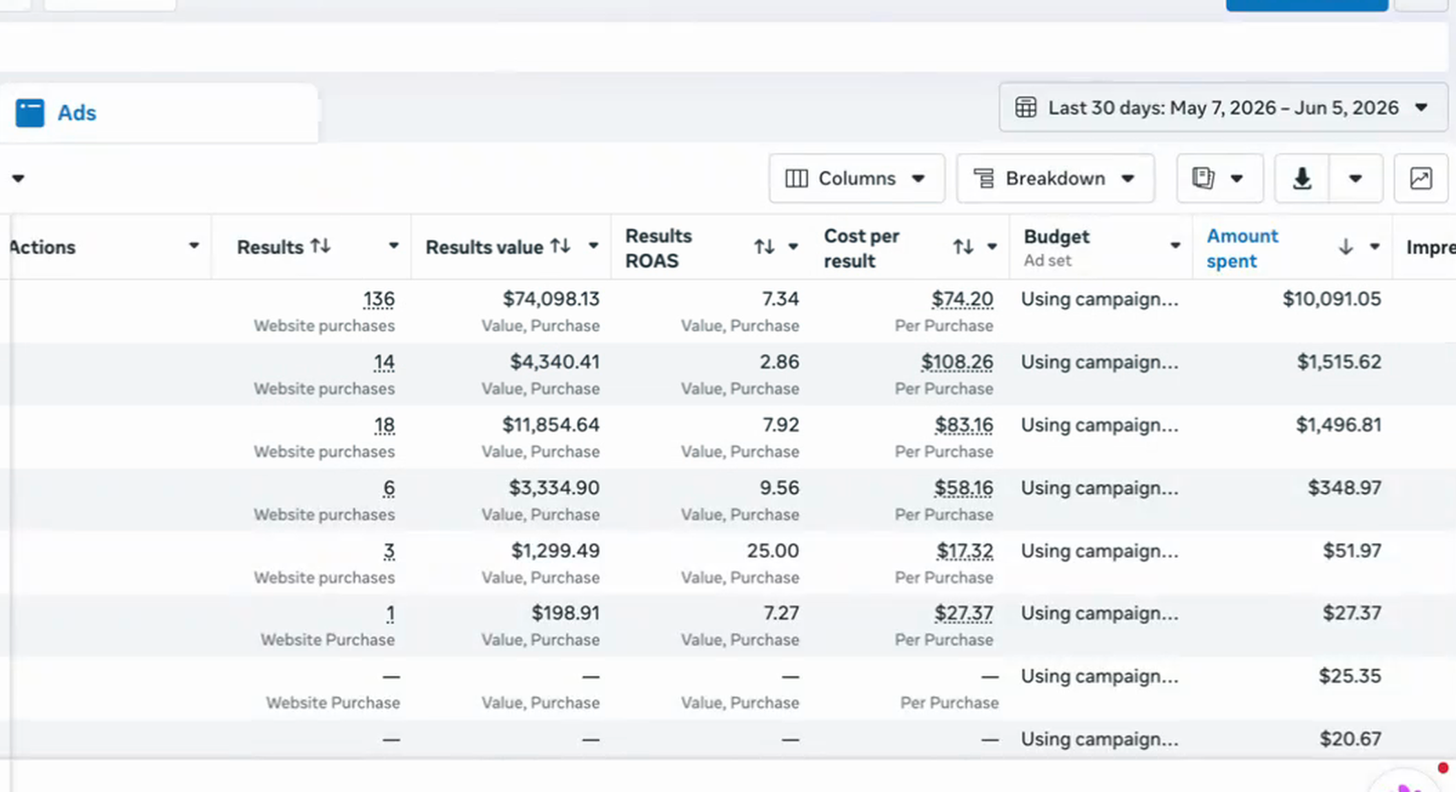Open Results column options arrow

tap(393, 246)
